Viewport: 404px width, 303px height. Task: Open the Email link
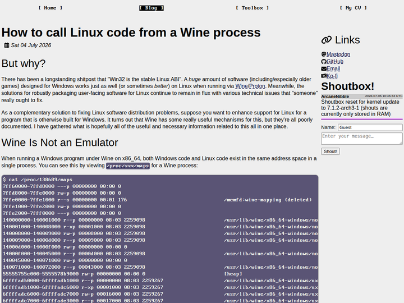pyautogui.click(x=333, y=69)
